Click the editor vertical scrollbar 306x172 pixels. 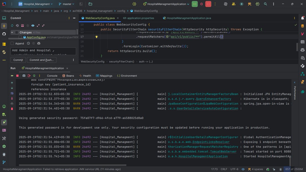[x=297, y=47]
